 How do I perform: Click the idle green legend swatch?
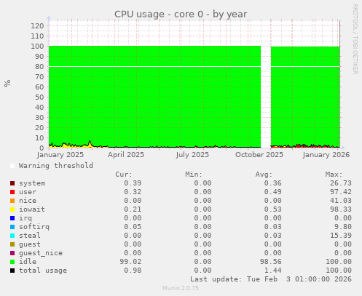12,262
